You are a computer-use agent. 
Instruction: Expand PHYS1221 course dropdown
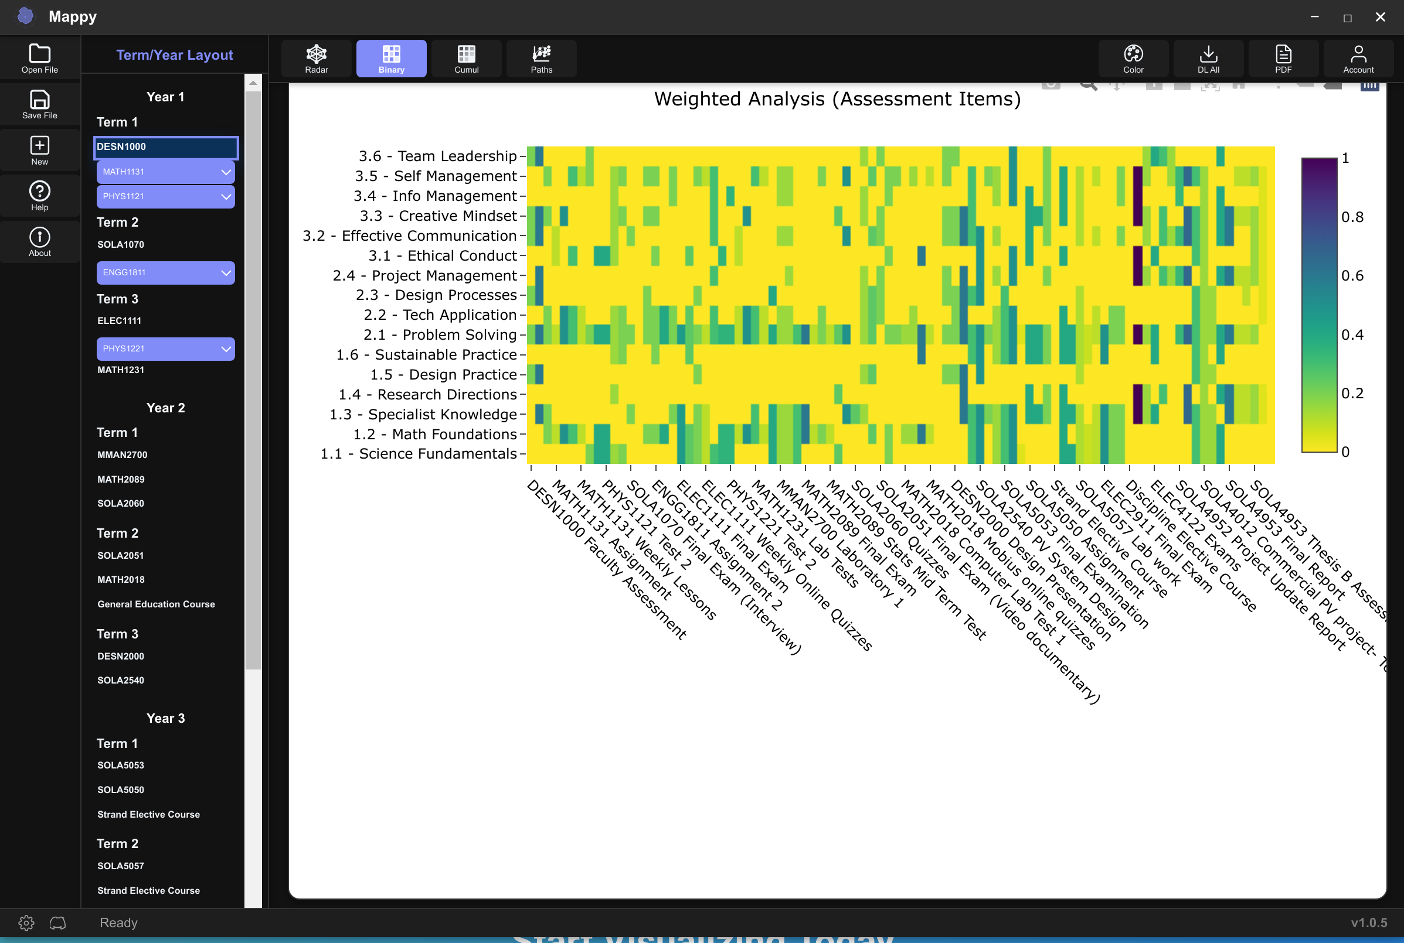pyautogui.click(x=225, y=348)
